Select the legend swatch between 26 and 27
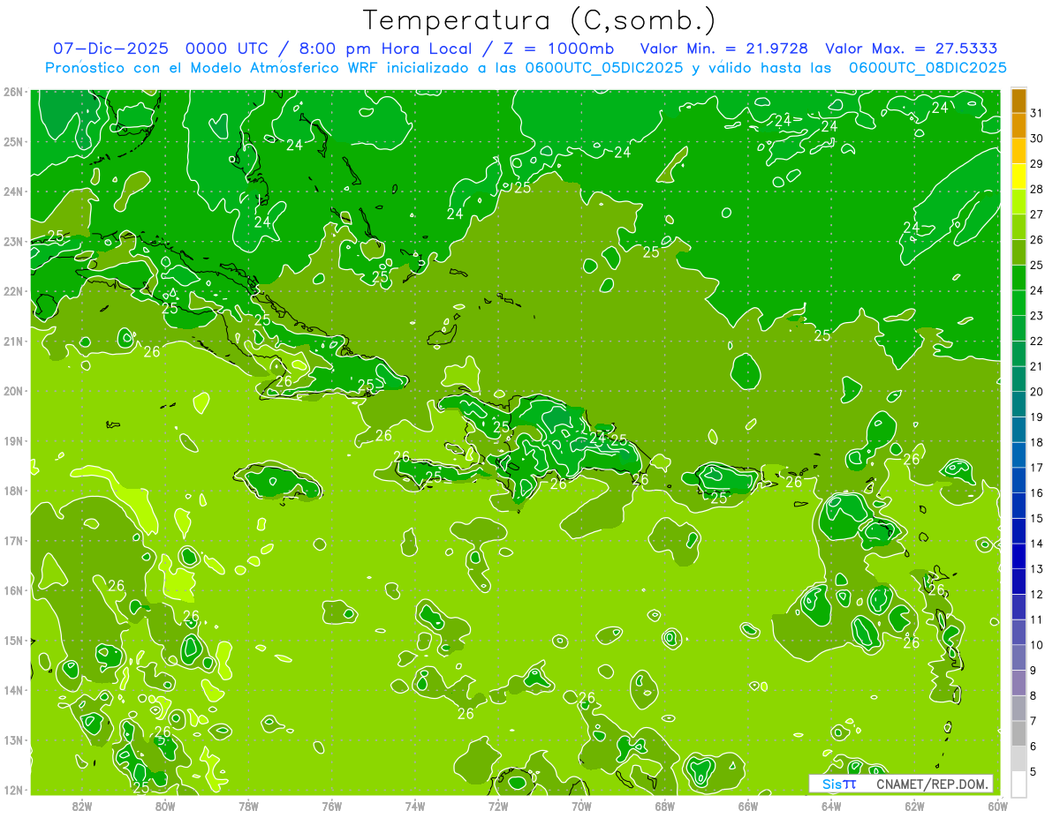The height and width of the screenshot is (818, 1060). click(1018, 227)
